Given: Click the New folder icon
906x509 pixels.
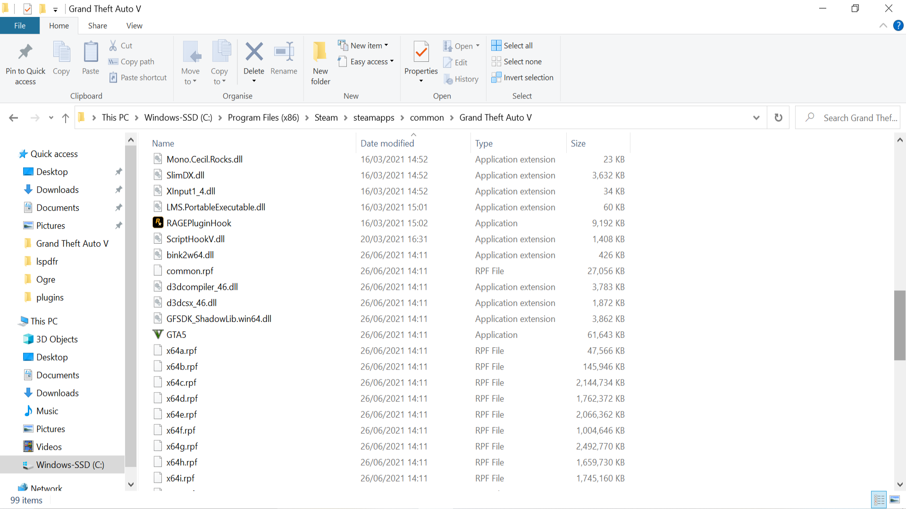Looking at the screenshot, I should [x=320, y=52].
